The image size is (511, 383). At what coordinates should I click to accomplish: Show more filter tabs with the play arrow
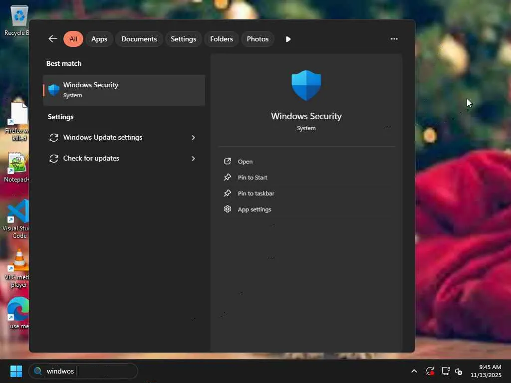288,39
